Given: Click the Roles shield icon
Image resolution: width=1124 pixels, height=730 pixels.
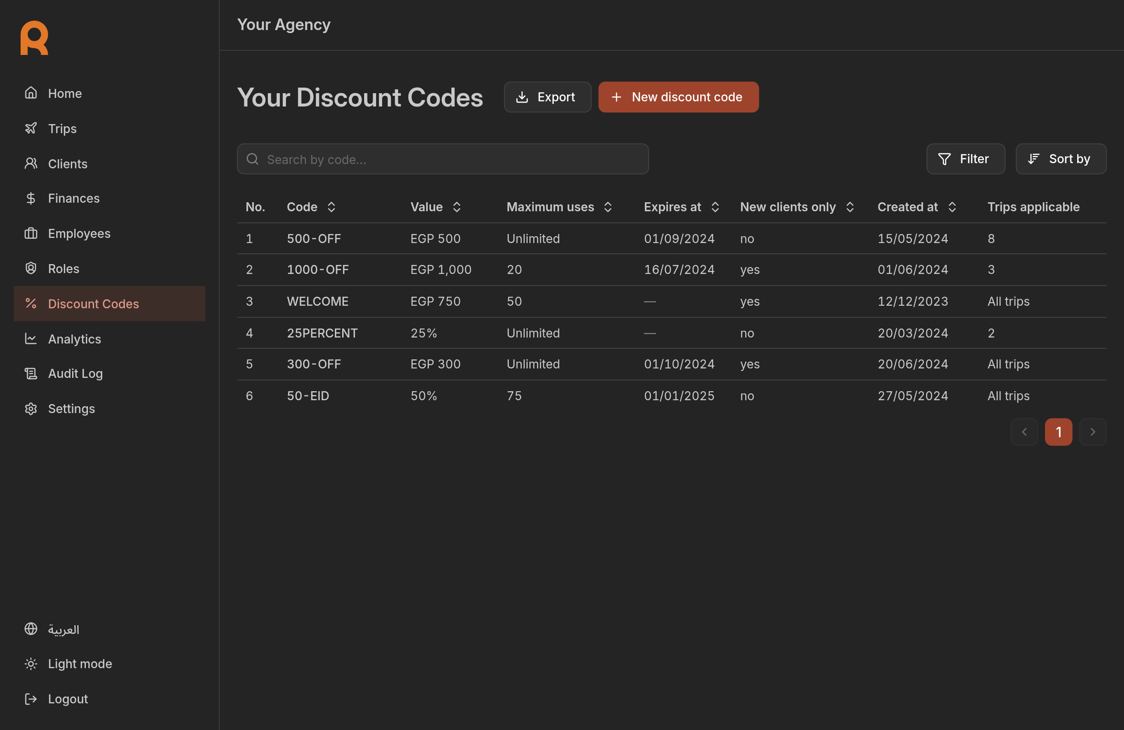Looking at the screenshot, I should click(31, 268).
